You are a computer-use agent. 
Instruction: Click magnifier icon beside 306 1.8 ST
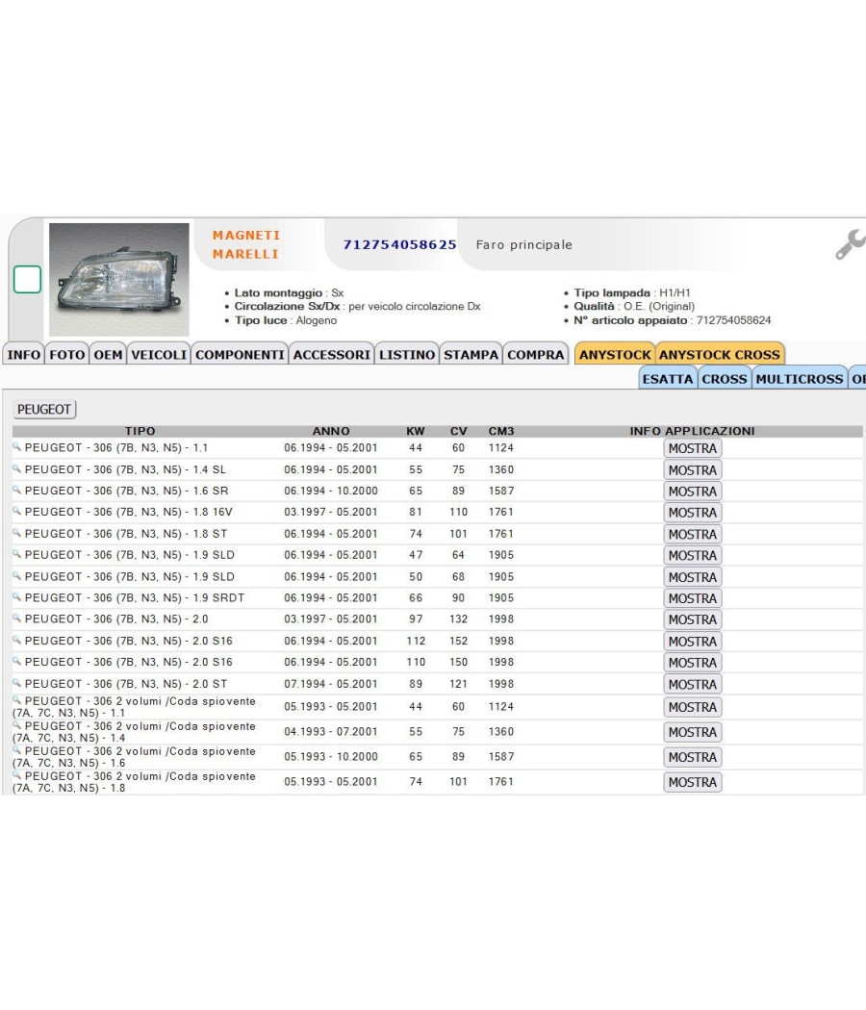(16, 533)
